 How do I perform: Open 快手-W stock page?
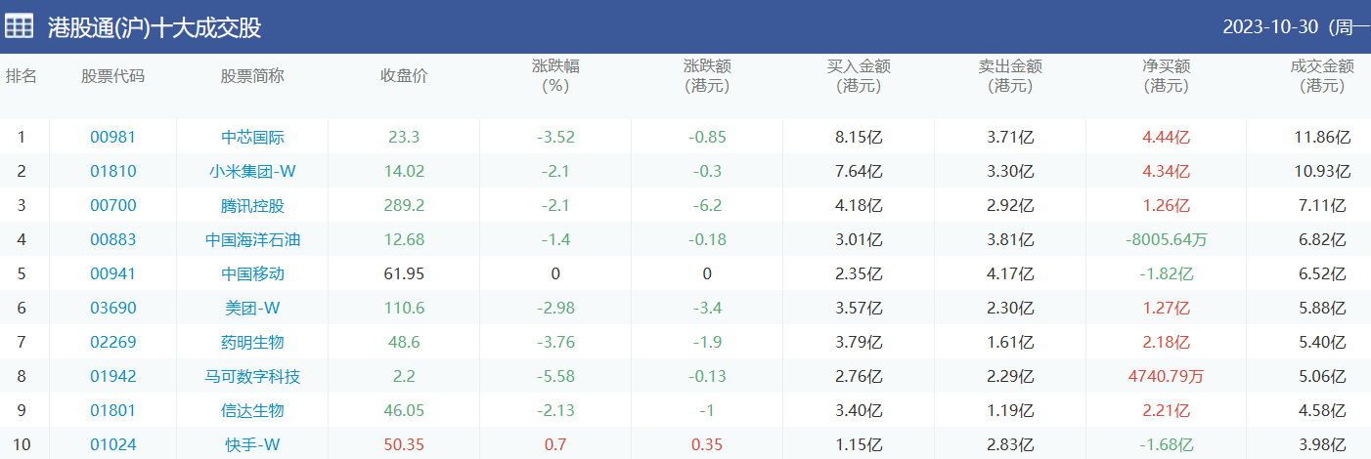point(252,445)
